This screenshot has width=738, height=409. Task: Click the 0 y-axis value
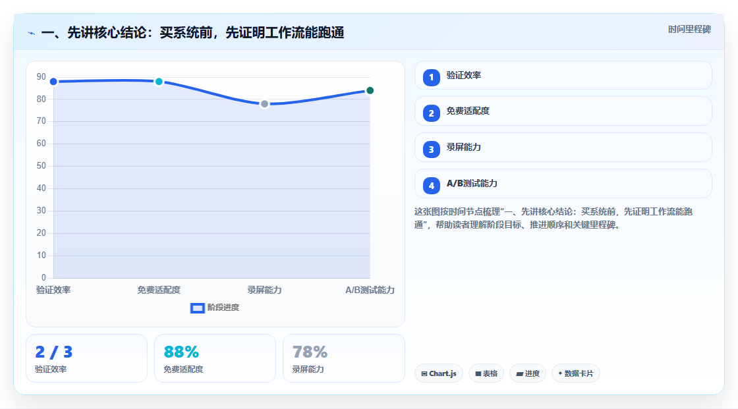pos(43,278)
